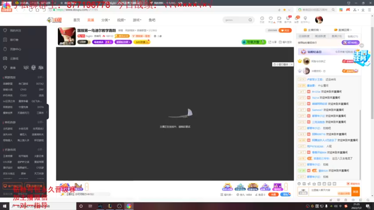Open the 首页 home tab
This screenshot has width=374, height=210.
[x=77, y=20]
